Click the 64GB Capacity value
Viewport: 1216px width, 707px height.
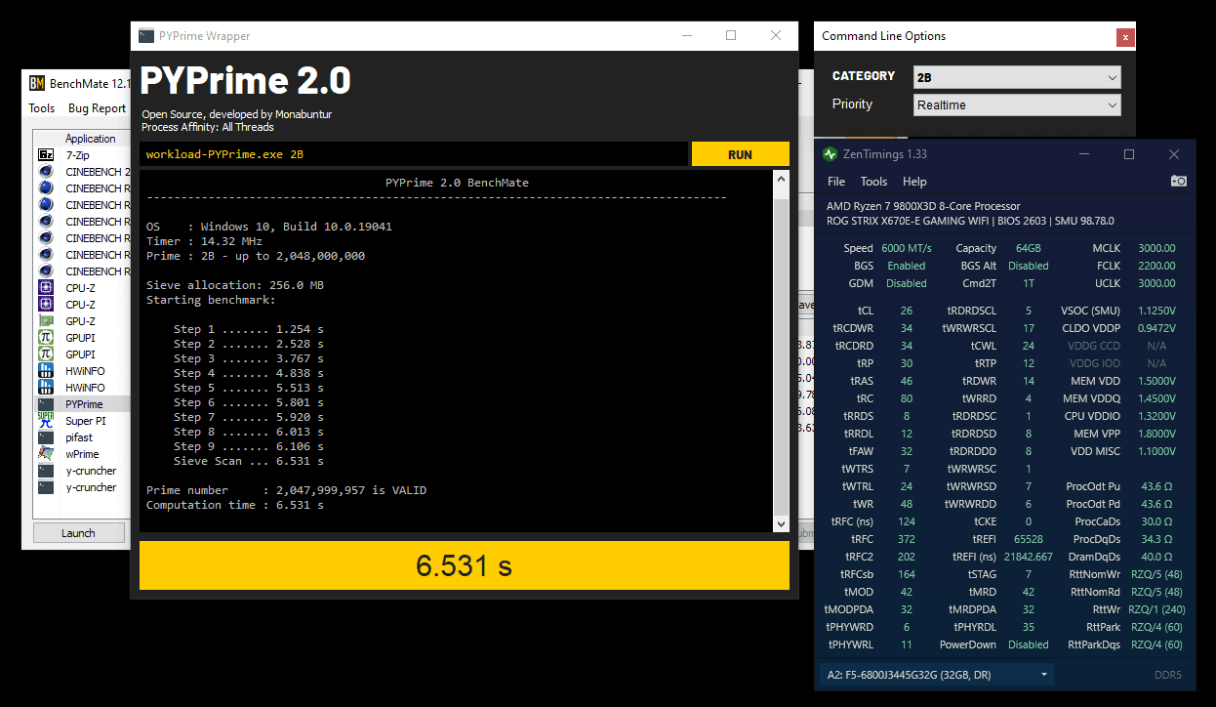[1028, 248]
